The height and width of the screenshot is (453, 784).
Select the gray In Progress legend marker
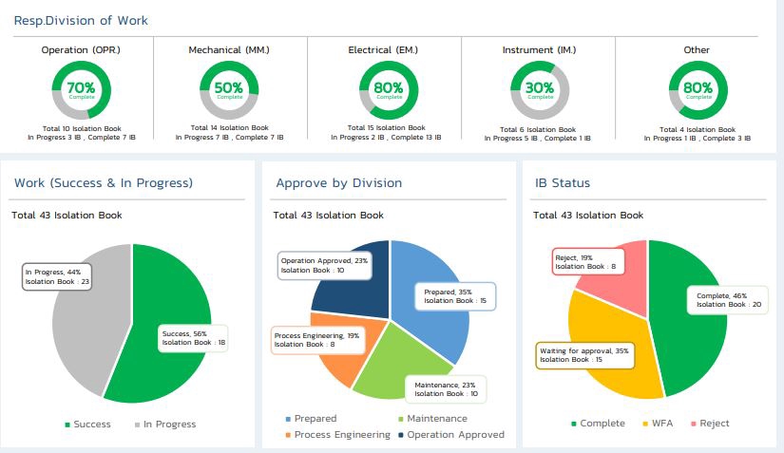point(137,425)
